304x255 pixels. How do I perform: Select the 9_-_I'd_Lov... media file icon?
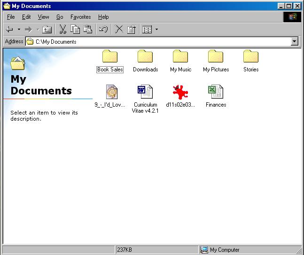112,92
